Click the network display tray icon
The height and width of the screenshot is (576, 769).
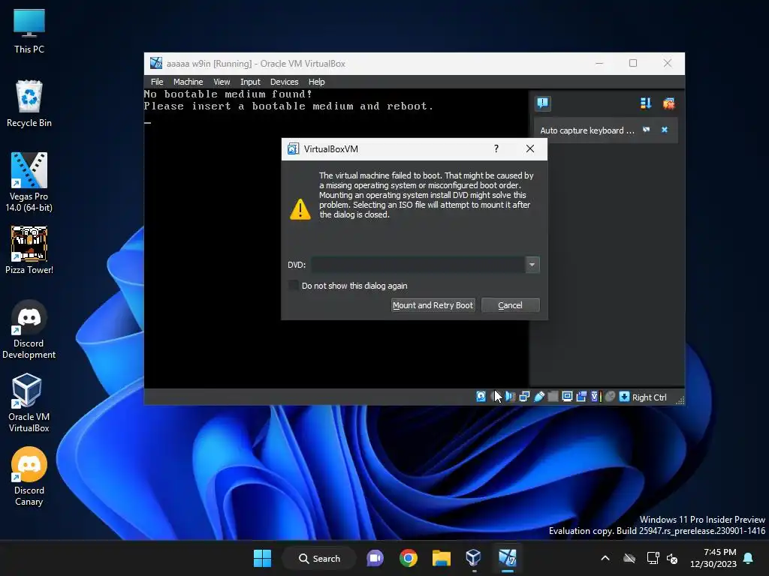pyautogui.click(x=653, y=558)
